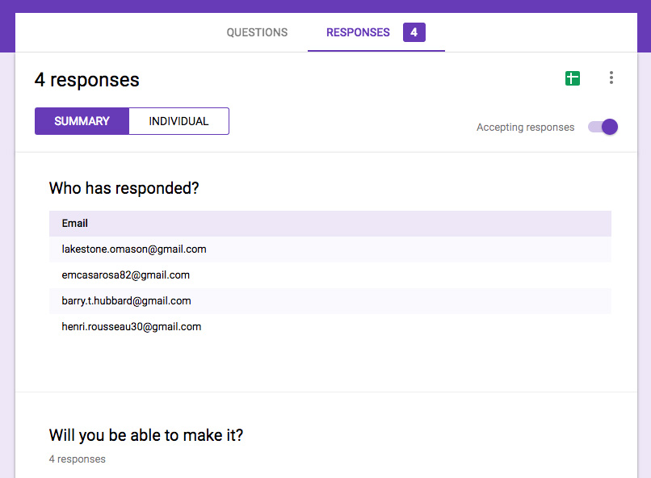Viewport: 651px width, 478px height.
Task: Click the purple header banner
Action: pos(325,6)
